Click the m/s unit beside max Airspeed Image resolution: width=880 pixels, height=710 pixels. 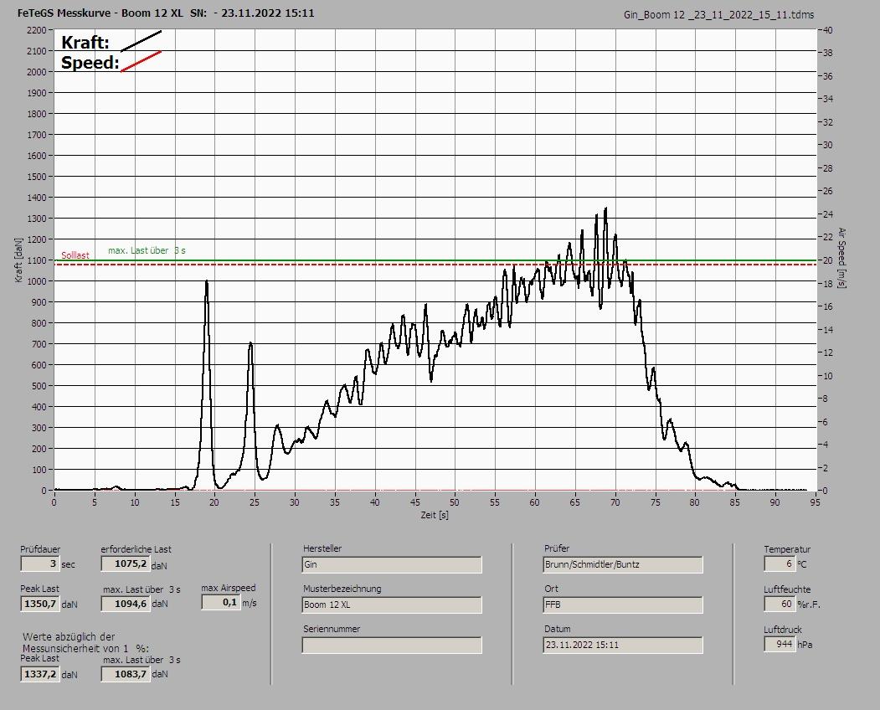pos(250,603)
